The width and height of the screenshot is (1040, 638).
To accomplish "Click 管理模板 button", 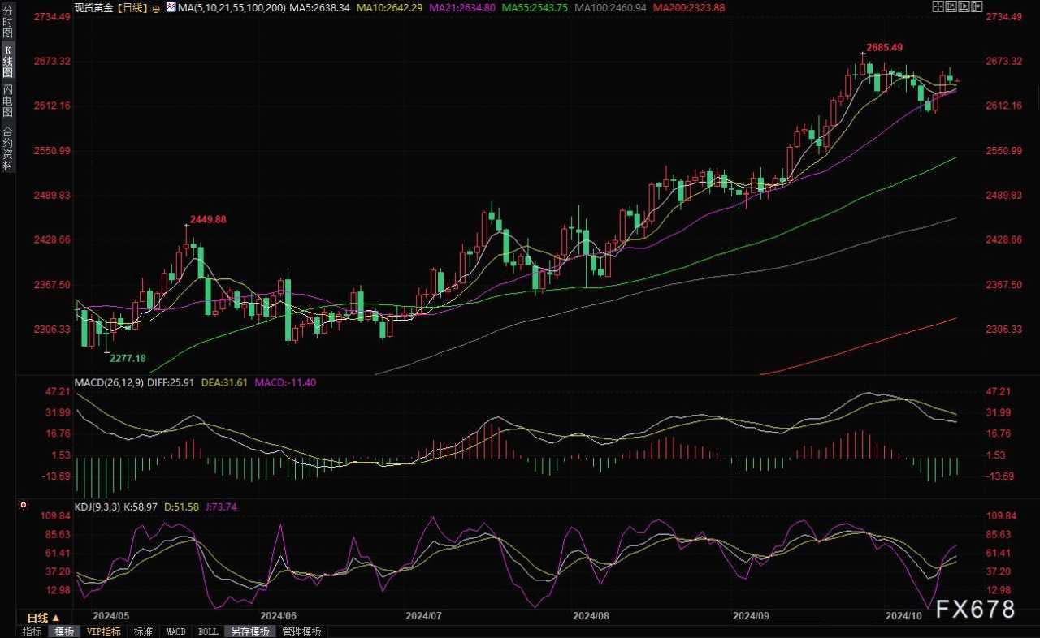I will point(301,632).
